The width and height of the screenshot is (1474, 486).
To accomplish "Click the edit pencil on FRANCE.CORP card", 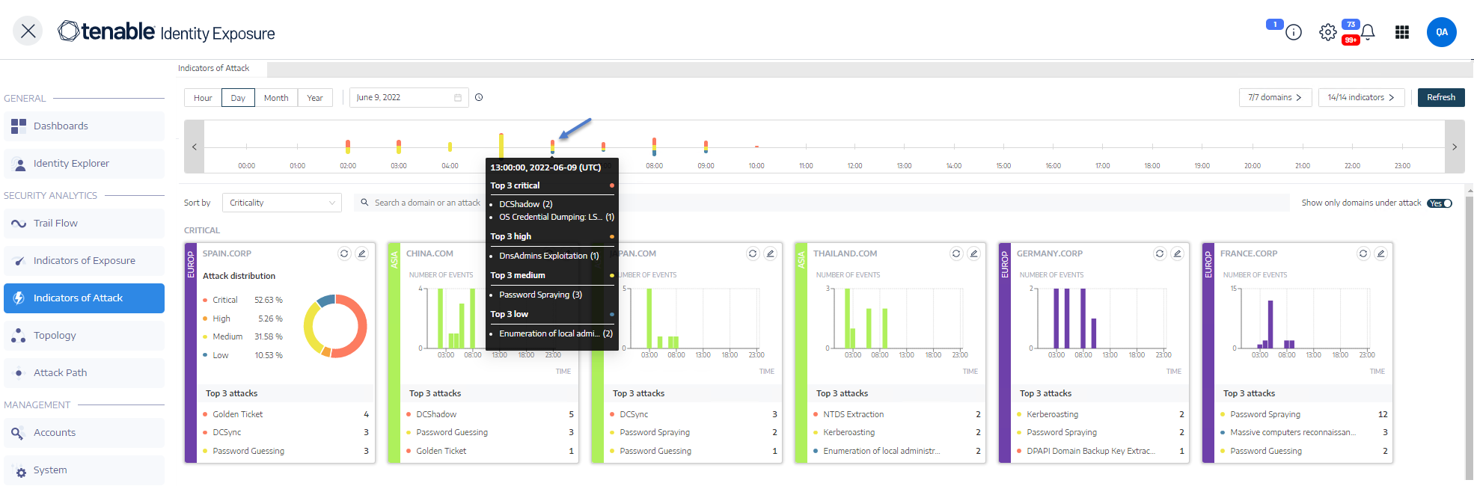I will (x=1381, y=253).
